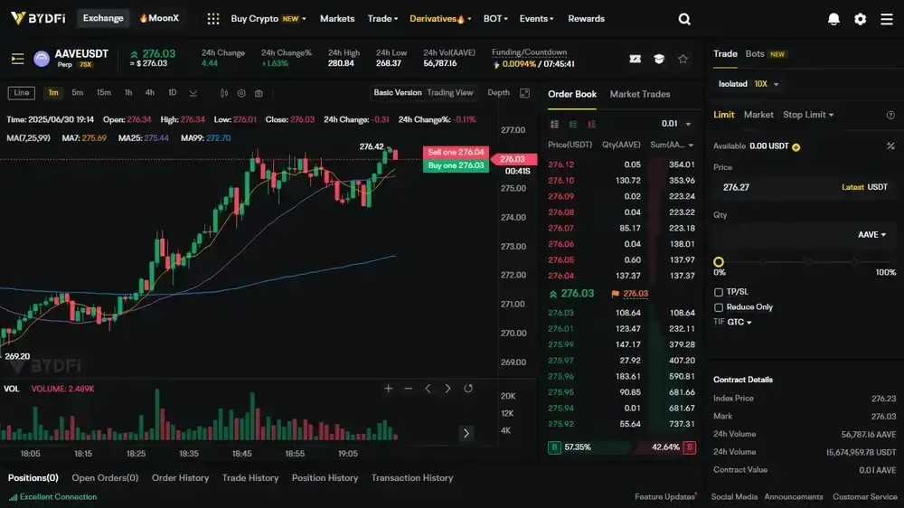This screenshot has height=508, width=904.
Task: Select the 1D timeframe
Action: coord(172,93)
